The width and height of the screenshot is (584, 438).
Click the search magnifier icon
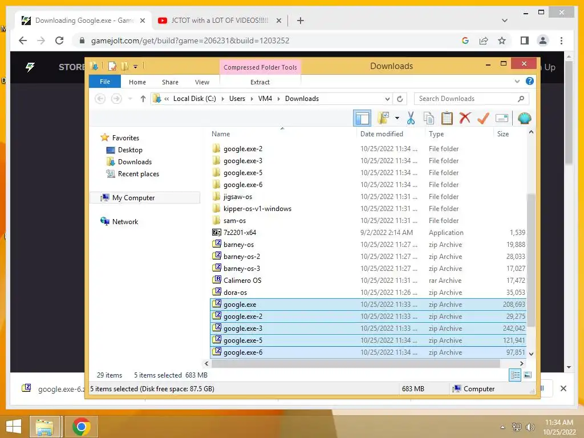(x=521, y=99)
